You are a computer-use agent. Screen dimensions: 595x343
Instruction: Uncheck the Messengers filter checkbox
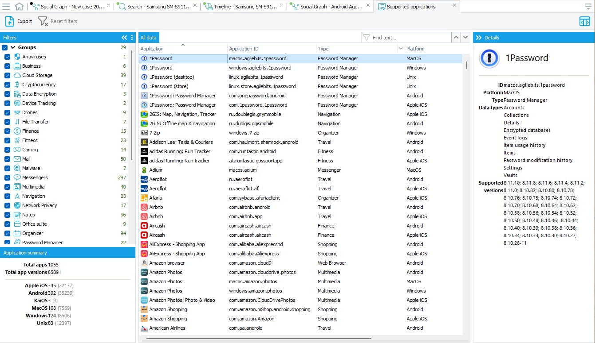[7, 177]
